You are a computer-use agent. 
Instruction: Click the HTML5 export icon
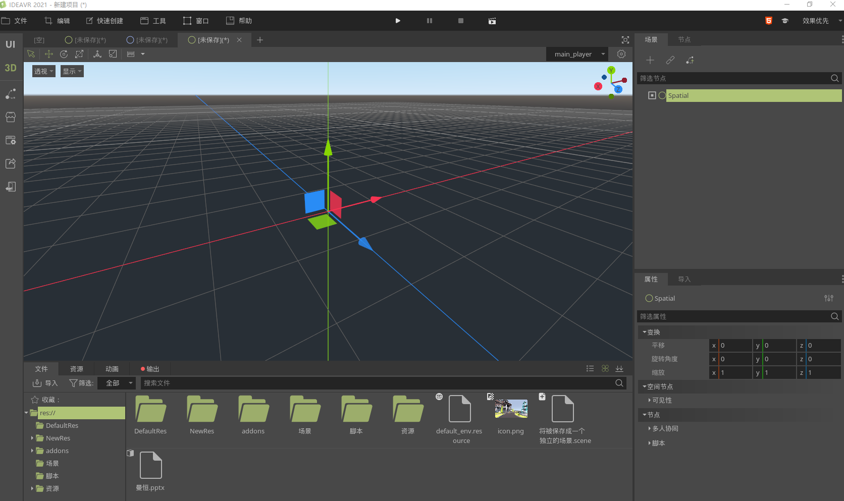(769, 21)
